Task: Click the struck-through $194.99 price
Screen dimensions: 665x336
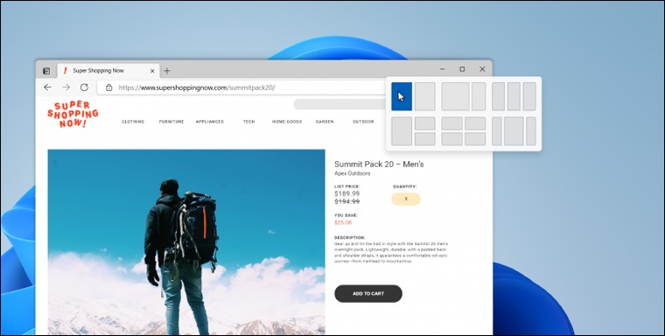Action: pos(346,201)
